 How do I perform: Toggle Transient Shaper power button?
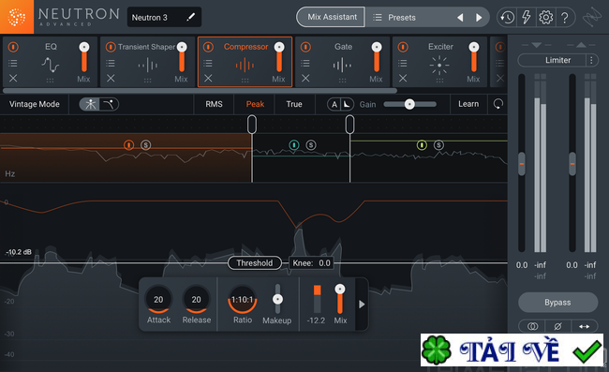tap(111, 47)
